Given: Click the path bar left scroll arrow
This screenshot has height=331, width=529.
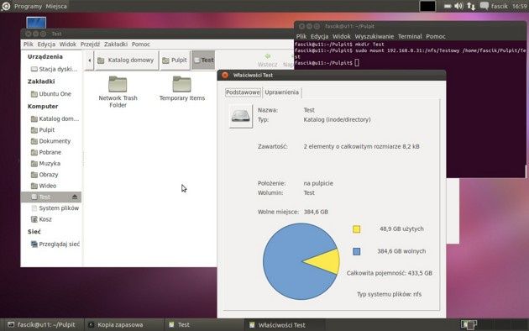Looking at the screenshot, I should click(89, 60).
